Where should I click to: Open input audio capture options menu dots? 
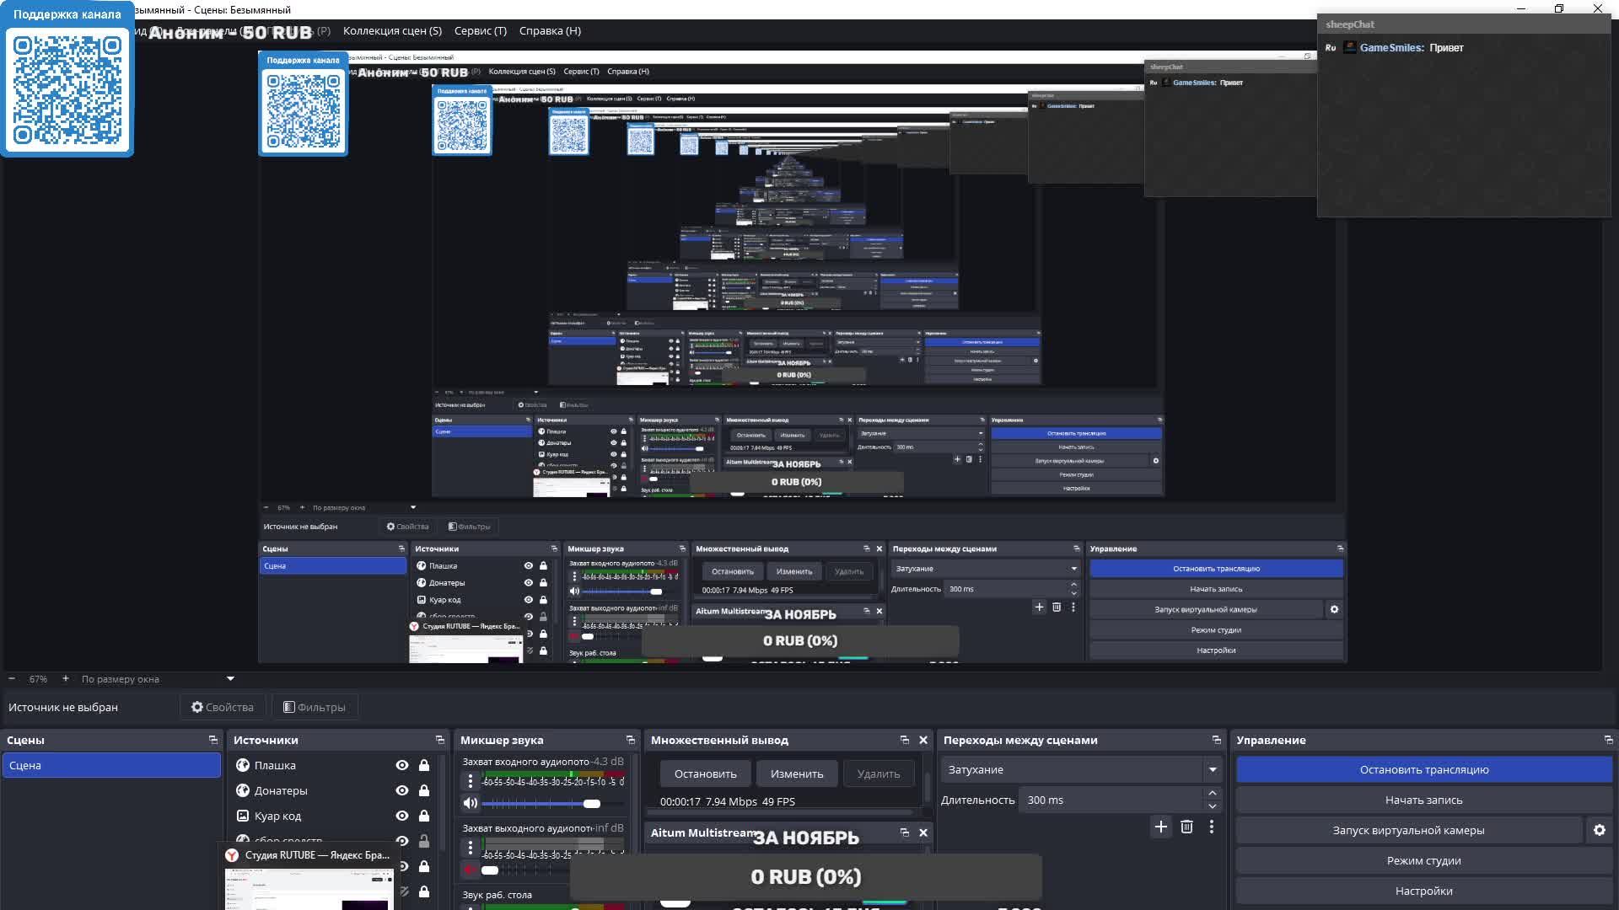[x=471, y=781]
